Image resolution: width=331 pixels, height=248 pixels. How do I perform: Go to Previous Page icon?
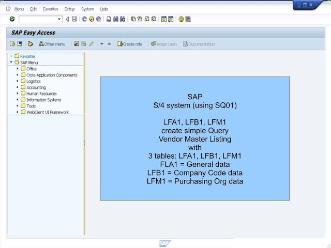[x=140, y=19]
